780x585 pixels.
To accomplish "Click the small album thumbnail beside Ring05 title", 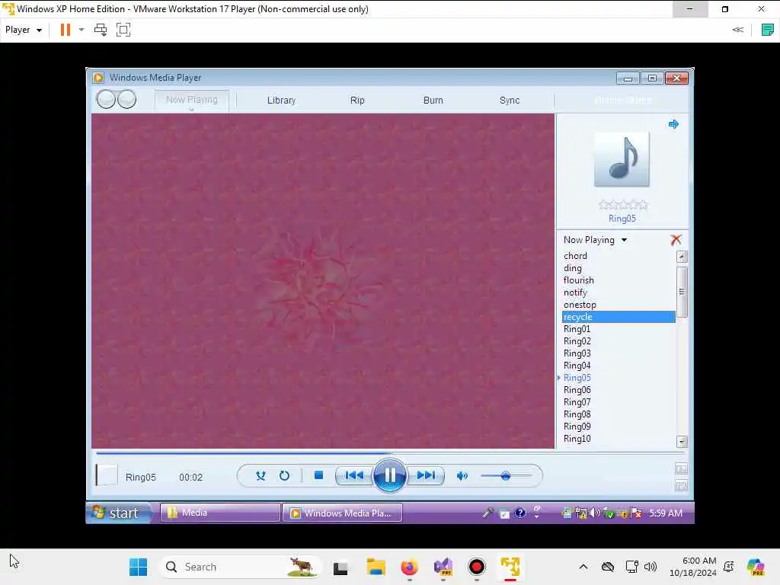I will coord(107,475).
